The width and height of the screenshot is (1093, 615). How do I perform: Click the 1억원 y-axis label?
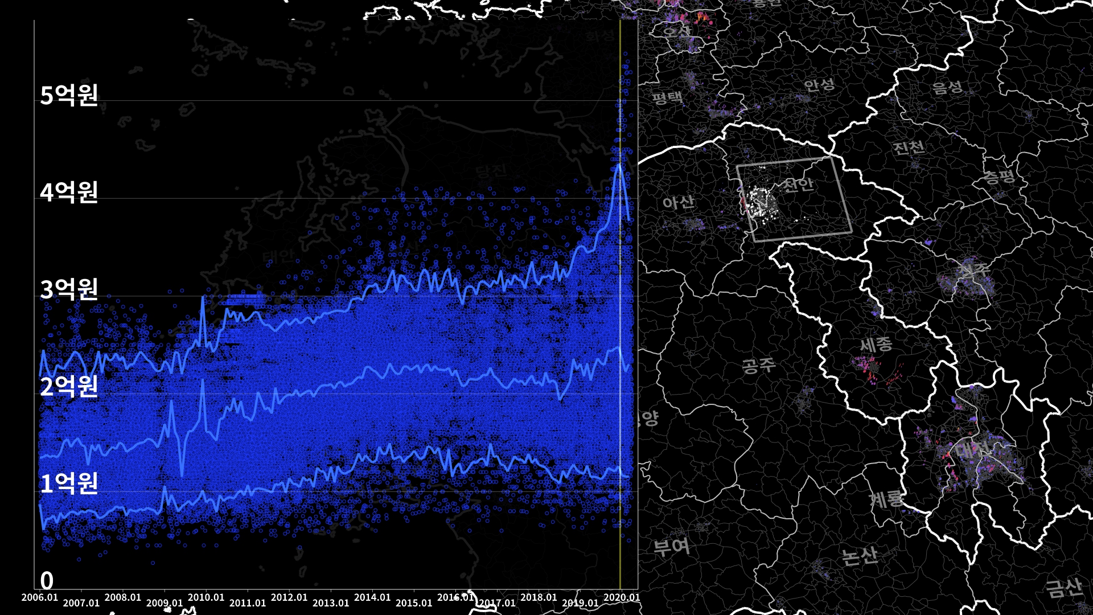click(69, 483)
